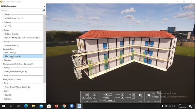Open Task View on the taskbar

coord(18,106)
